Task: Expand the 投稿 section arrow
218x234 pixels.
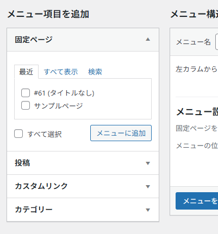Action: (148, 163)
